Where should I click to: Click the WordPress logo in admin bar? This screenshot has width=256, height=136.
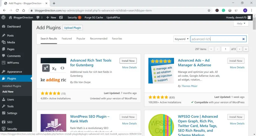click(3, 17)
